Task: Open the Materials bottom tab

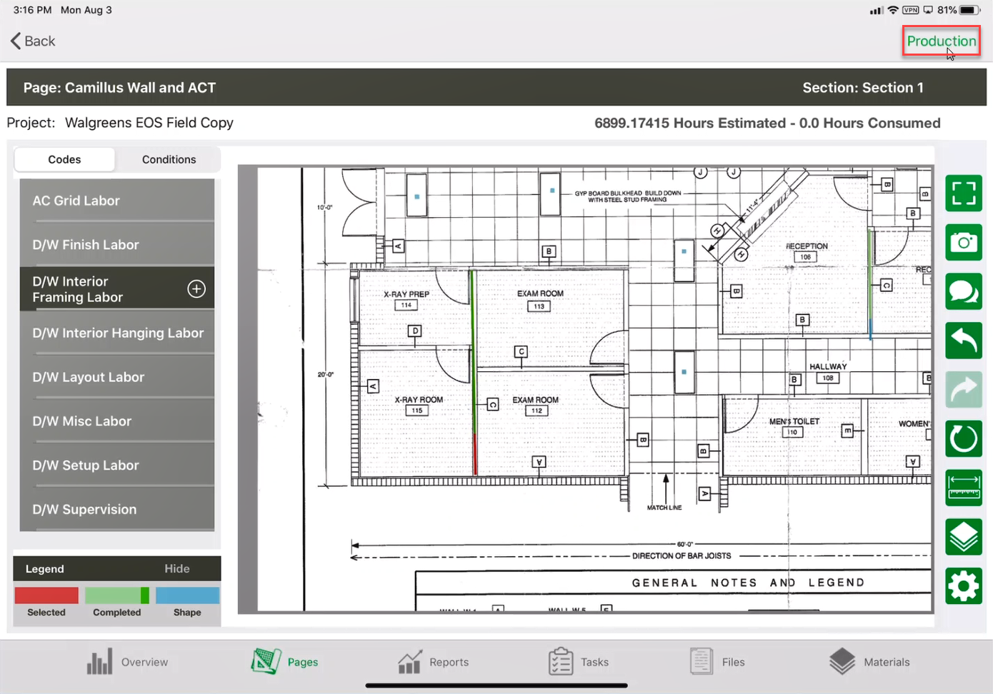Action: (869, 662)
